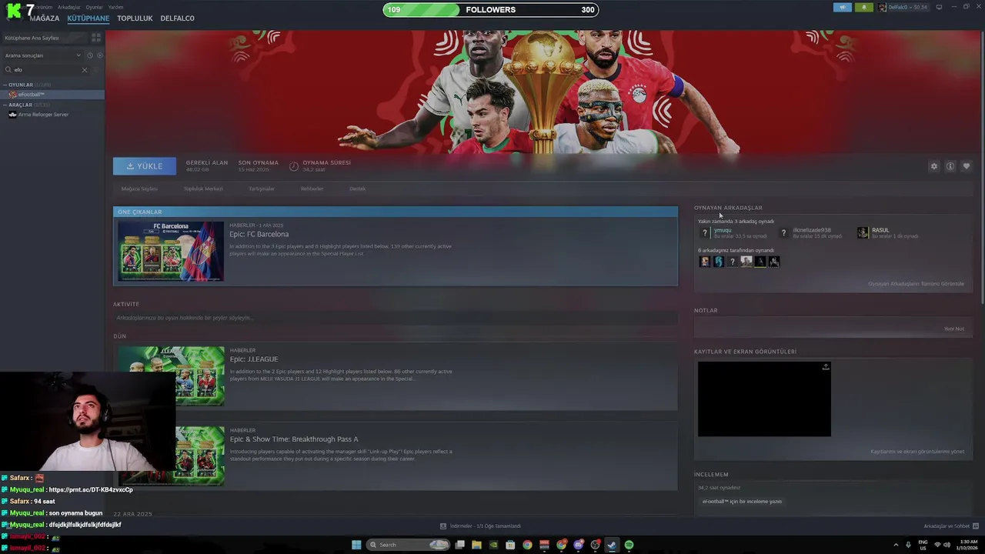This screenshot has width=985, height=554.
Task: Open advanced library filter options icon
Action: tap(96, 70)
